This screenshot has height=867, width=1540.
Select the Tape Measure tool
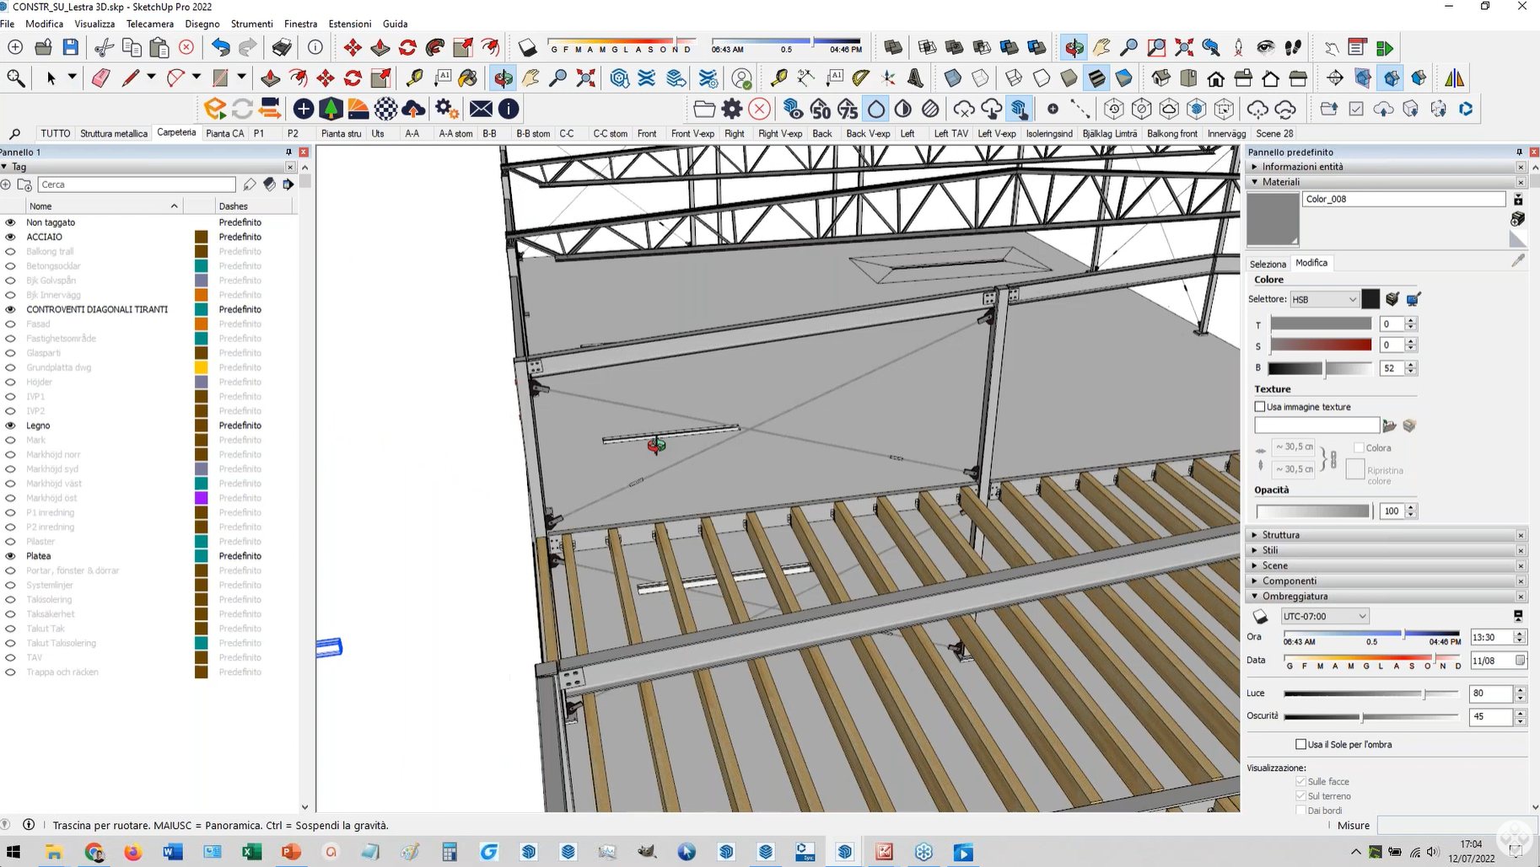click(x=414, y=78)
